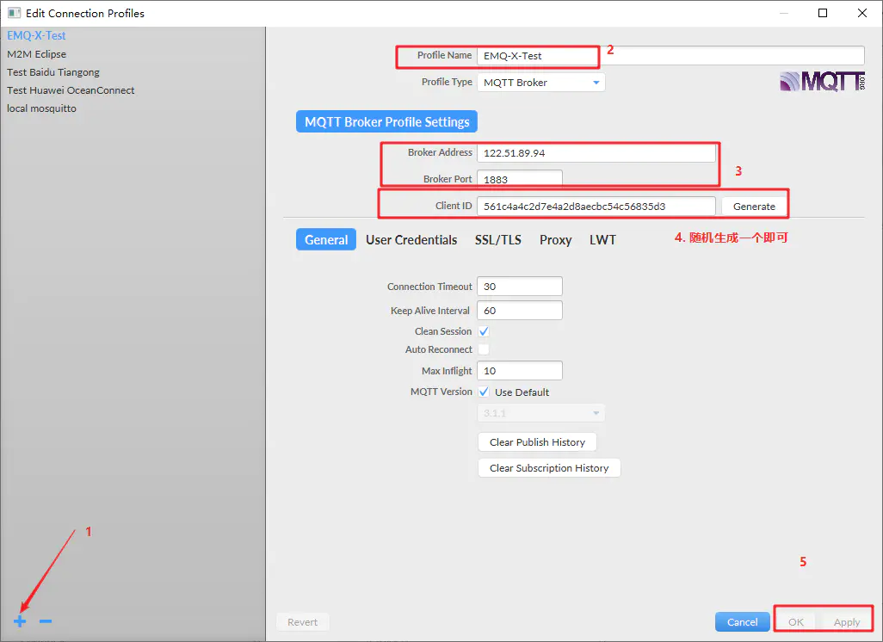Uncheck Use Default MQTT version
883x642 pixels.
click(484, 392)
